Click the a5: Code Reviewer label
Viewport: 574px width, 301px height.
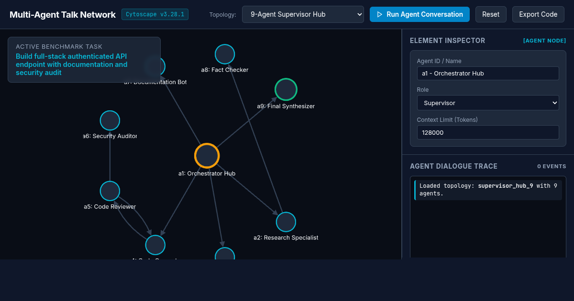click(x=110, y=207)
